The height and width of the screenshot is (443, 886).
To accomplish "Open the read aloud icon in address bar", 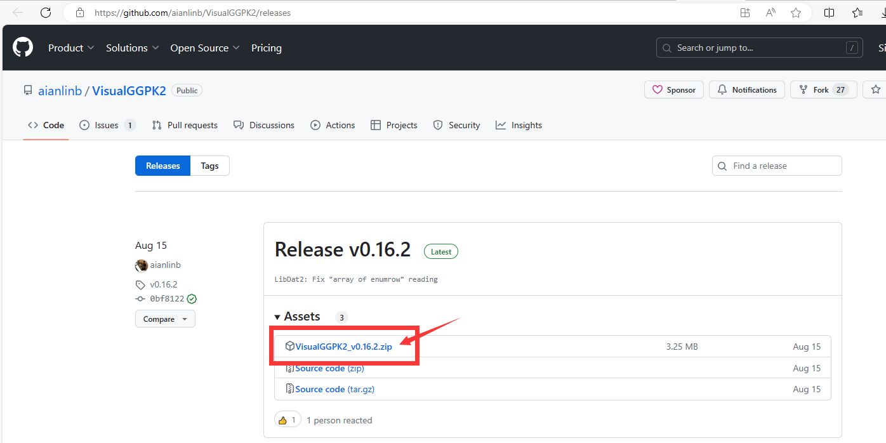I will coord(770,13).
